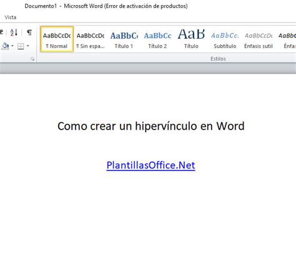296x258 pixels.
Task: Click the Shading paint bucket icon
Action: [5, 46]
